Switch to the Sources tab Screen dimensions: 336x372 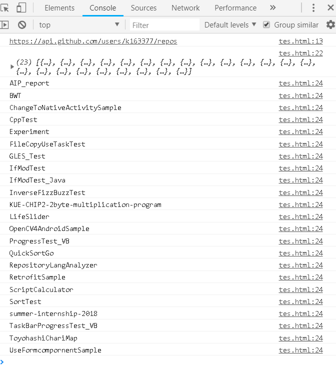[x=144, y=8]
